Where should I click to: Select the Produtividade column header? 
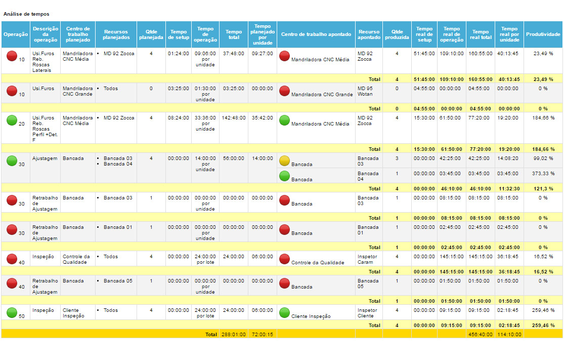543,34
